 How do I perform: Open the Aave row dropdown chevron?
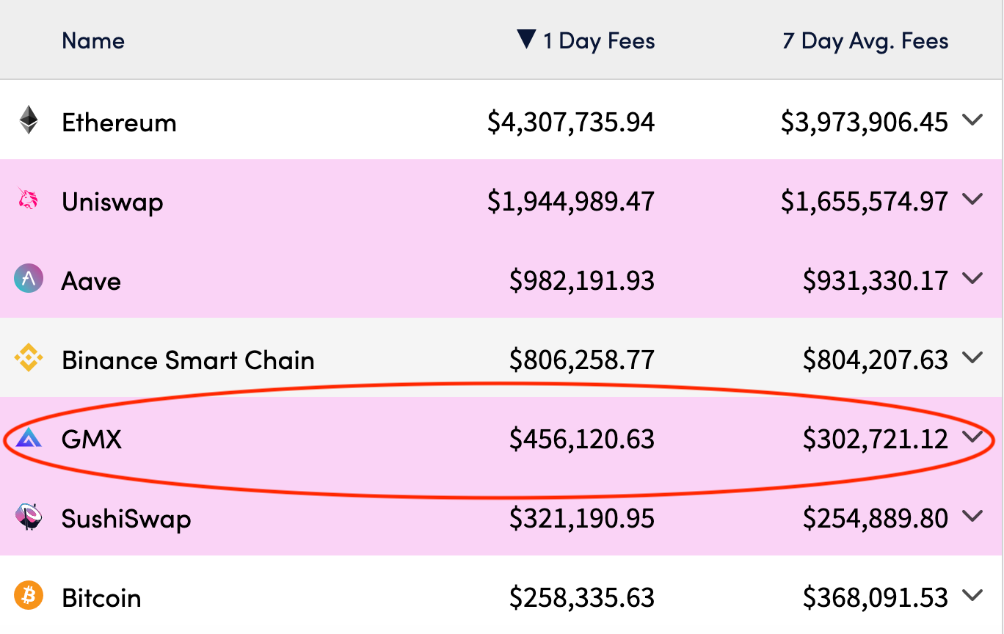[972, 278]
